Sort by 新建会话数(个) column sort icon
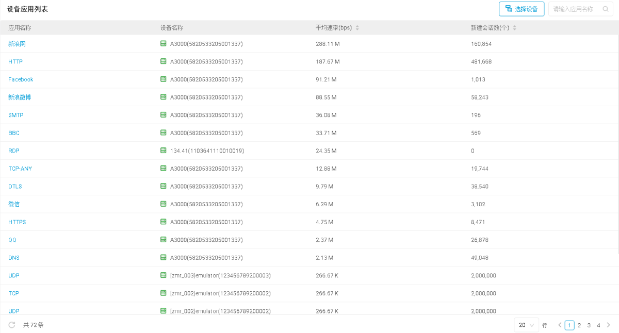Viewport: 619px width, 333px height. pyautogui.click(x=514, y=28)
